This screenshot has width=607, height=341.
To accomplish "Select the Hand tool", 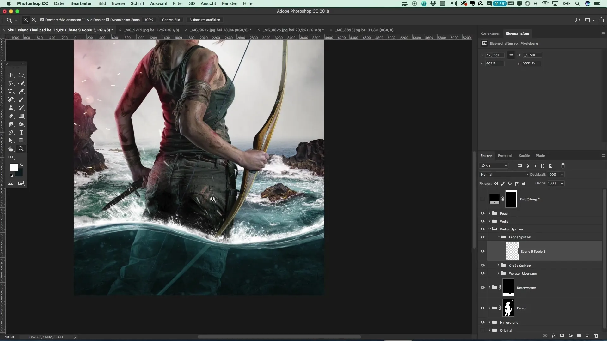I will [x=11, y=149].
